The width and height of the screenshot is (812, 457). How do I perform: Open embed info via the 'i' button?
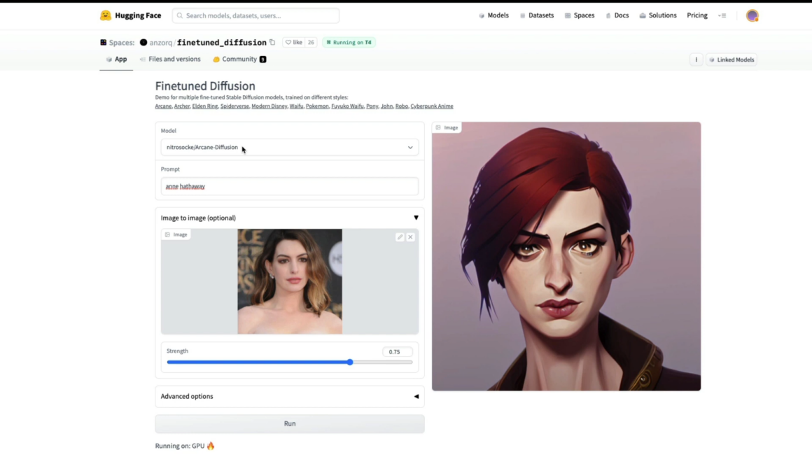[695, 59]
